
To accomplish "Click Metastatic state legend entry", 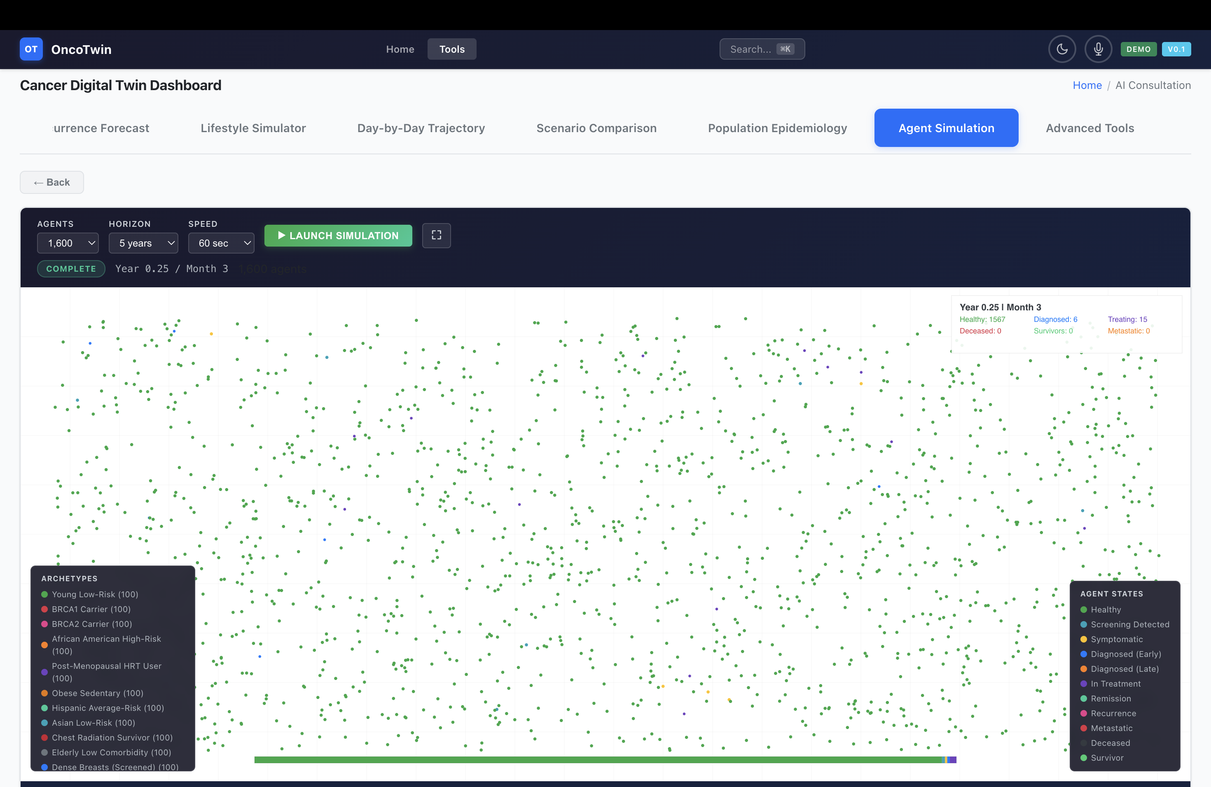I will [x=1111, y=728].
